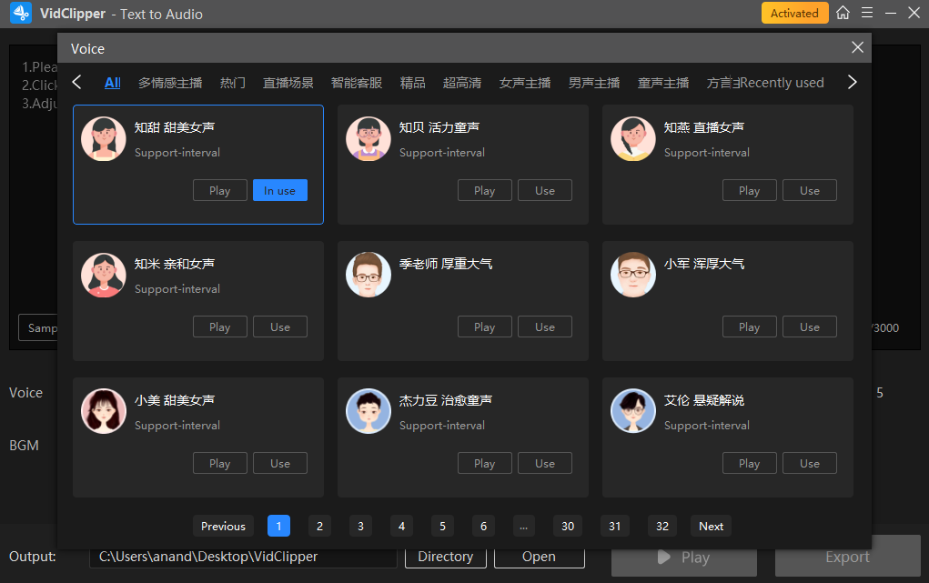Go to page 32 of voices

661,526
